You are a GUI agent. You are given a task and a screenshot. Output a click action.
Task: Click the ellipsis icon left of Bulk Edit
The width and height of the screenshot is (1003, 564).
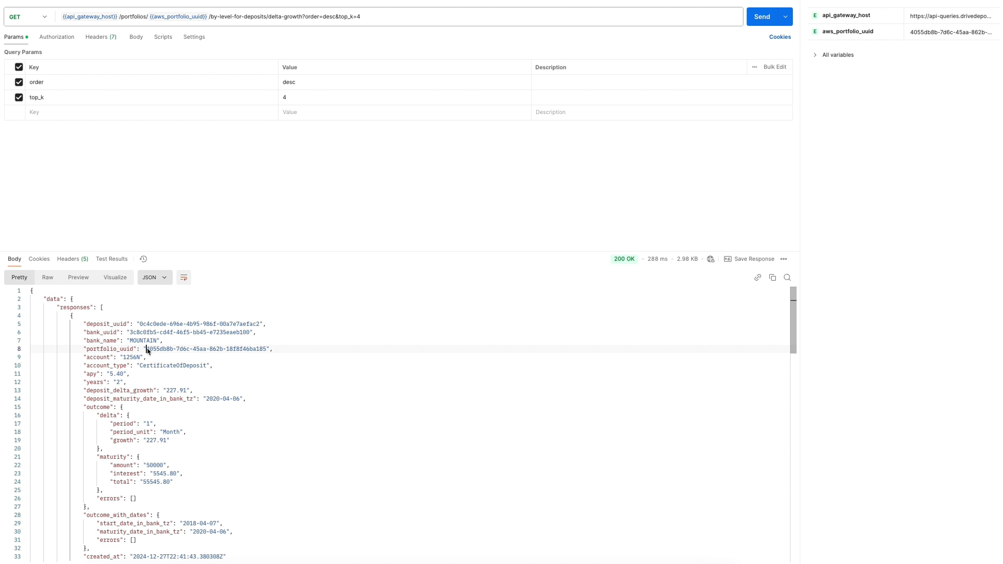click(754, 67)
